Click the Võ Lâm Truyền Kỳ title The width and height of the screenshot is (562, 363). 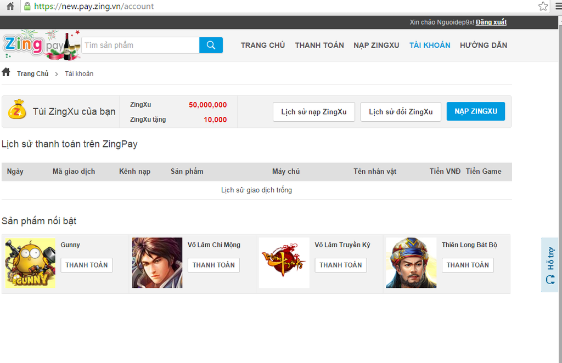pos(342,245)
